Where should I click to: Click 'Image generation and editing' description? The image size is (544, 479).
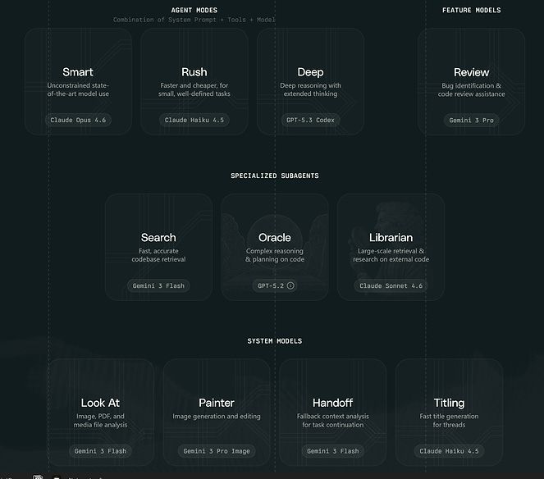[217, 416]
